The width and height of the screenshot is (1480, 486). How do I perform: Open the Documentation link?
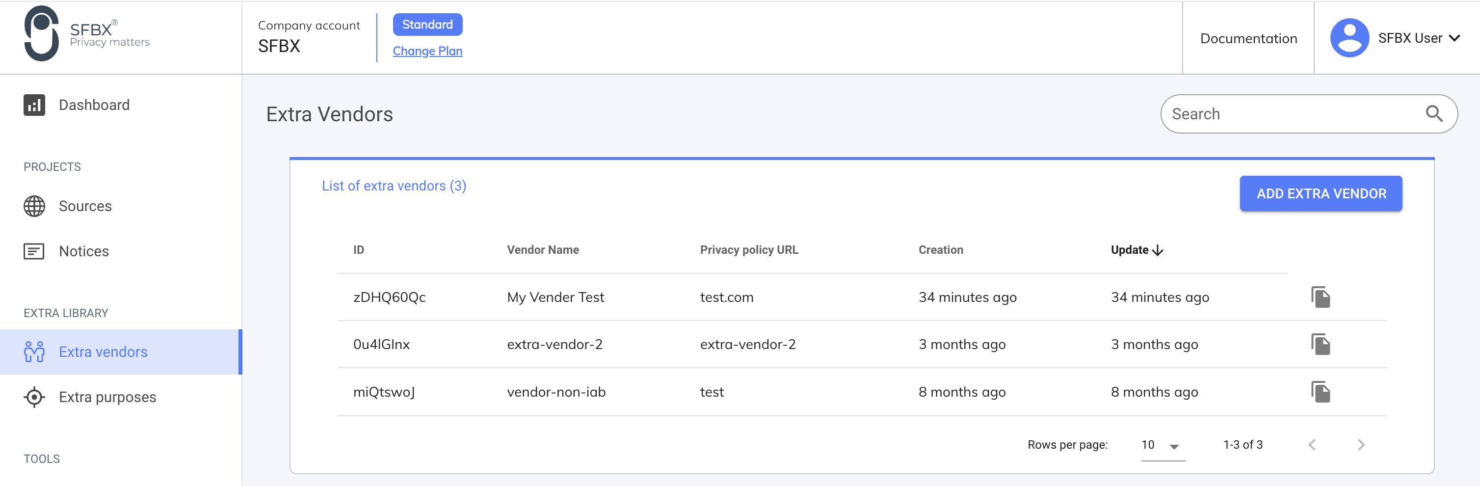1248,38
